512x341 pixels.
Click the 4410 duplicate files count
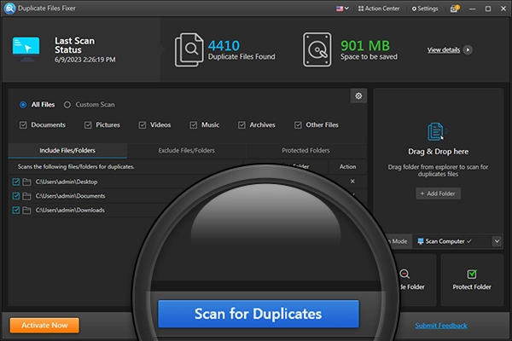[224, 46]
